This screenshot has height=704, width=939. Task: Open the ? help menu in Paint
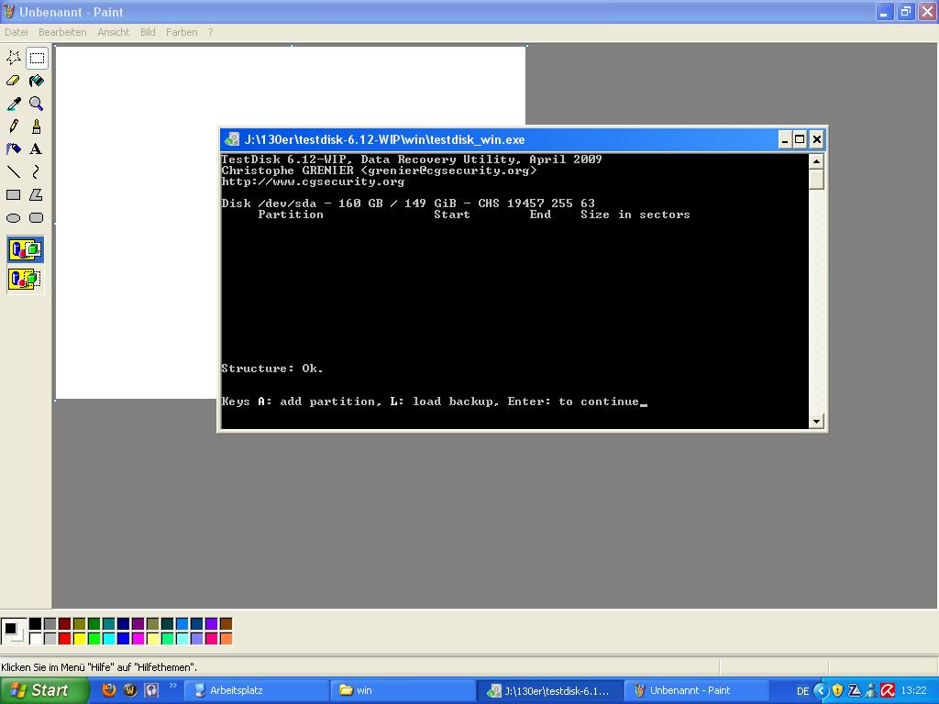coord(210,32)
